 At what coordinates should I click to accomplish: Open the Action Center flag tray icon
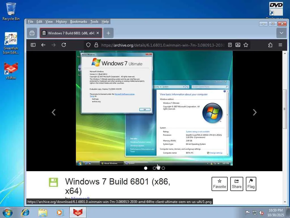pyautogui.click(x=248, y=212)
